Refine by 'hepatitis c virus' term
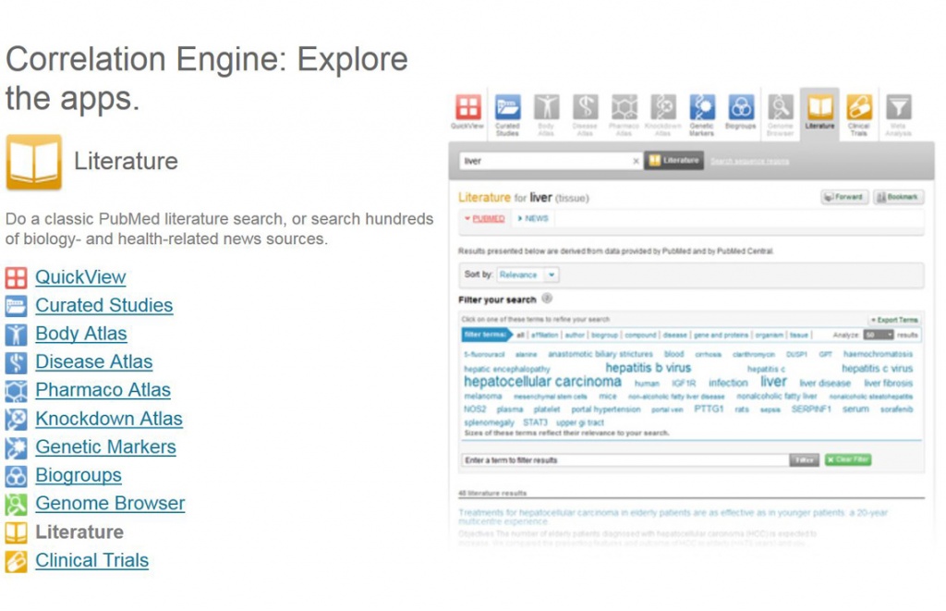 point(878,369)
